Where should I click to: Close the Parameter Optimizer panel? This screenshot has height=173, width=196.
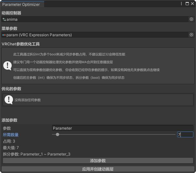[192, 4]
